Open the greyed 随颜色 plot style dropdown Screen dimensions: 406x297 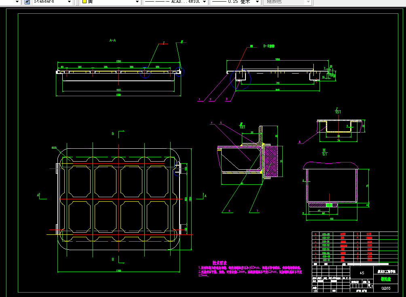click(308, 2)
